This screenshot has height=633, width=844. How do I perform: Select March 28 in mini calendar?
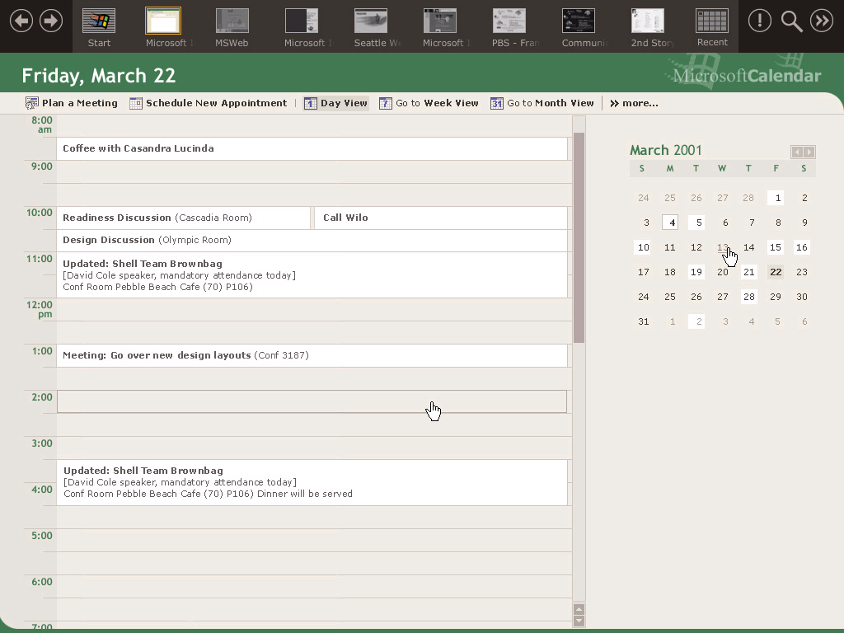click(748, 297)
